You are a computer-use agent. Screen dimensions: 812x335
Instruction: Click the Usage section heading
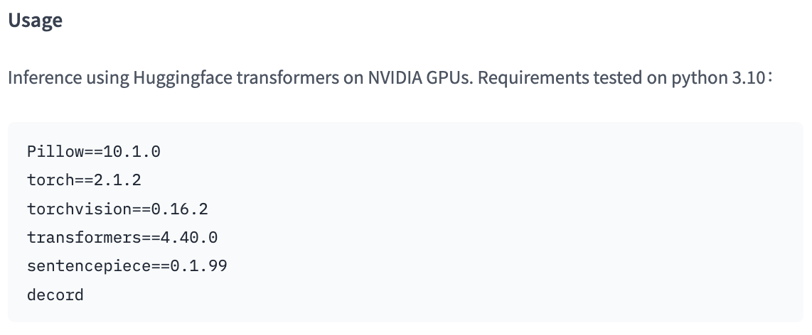pos(36,20)
